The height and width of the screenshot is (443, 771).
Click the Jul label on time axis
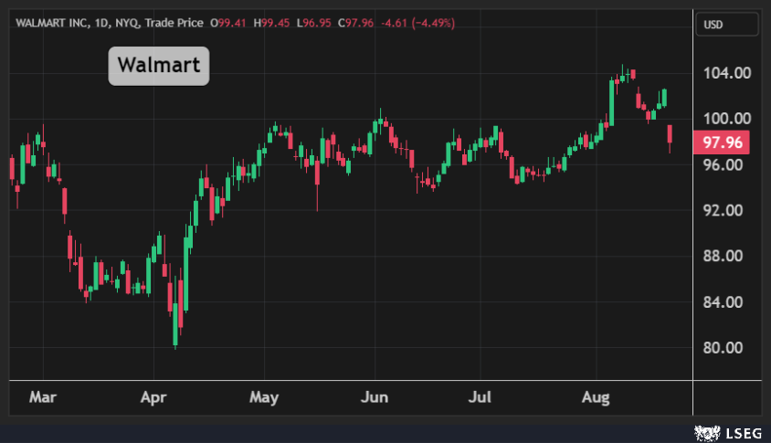pos(481,398)
